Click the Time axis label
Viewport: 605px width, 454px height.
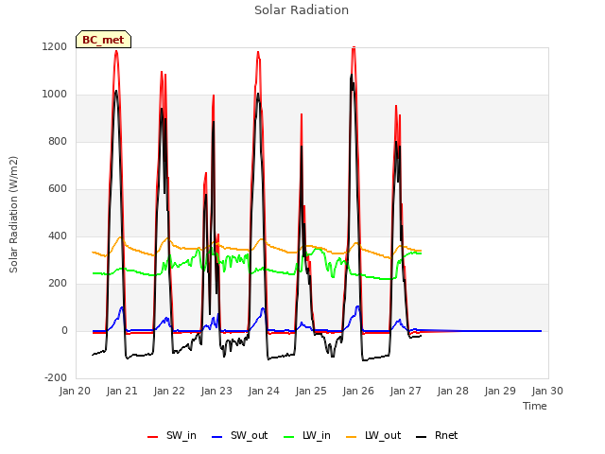(x=535, y=406)
